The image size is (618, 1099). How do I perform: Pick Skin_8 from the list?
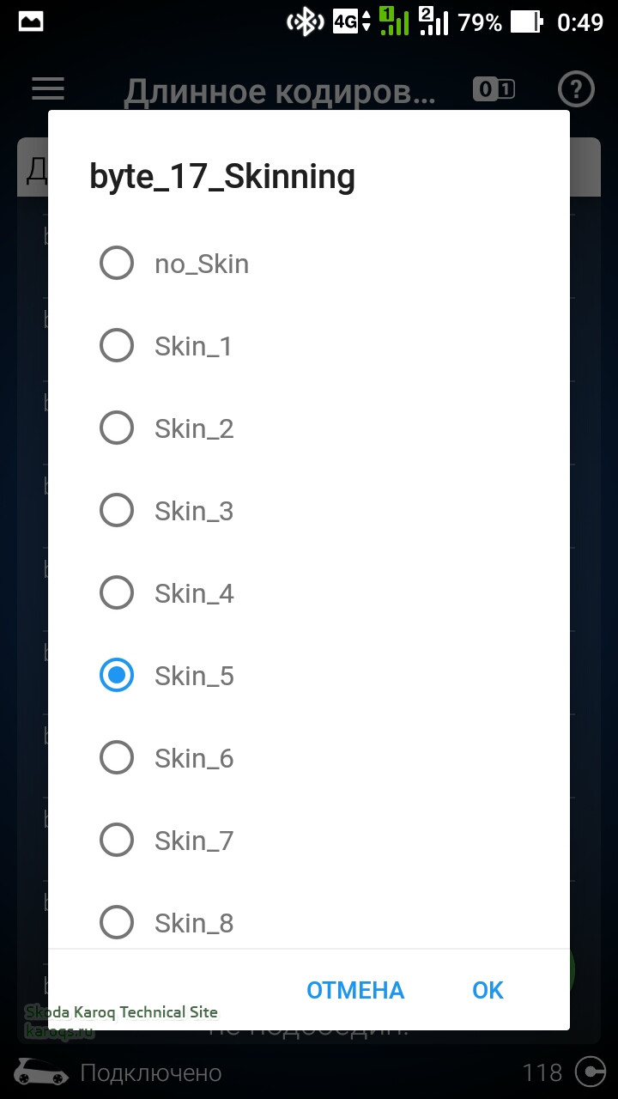click(117, 923)
